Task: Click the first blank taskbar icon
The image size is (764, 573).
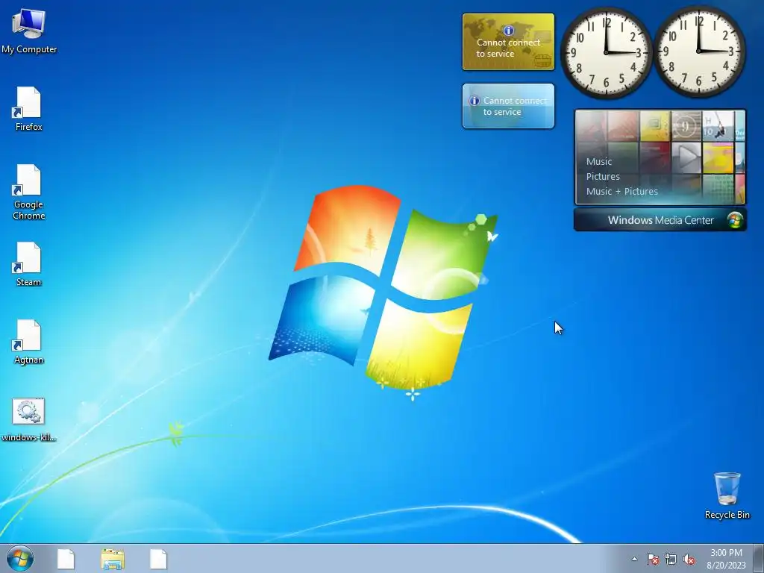Action: click(x=66, y=559)
